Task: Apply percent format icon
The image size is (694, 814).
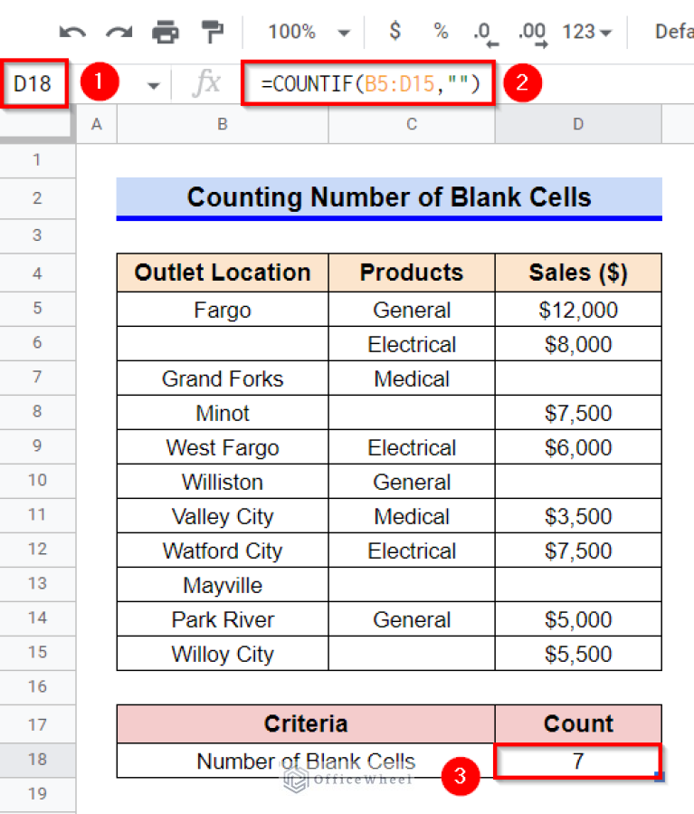Action: pos(441,31)
